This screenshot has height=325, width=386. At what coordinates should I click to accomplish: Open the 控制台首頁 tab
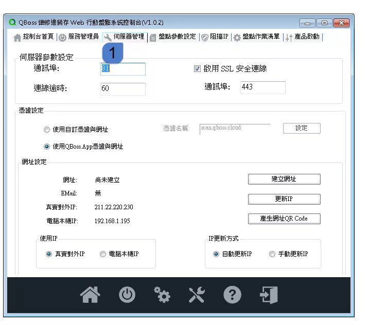pos(34,37)
